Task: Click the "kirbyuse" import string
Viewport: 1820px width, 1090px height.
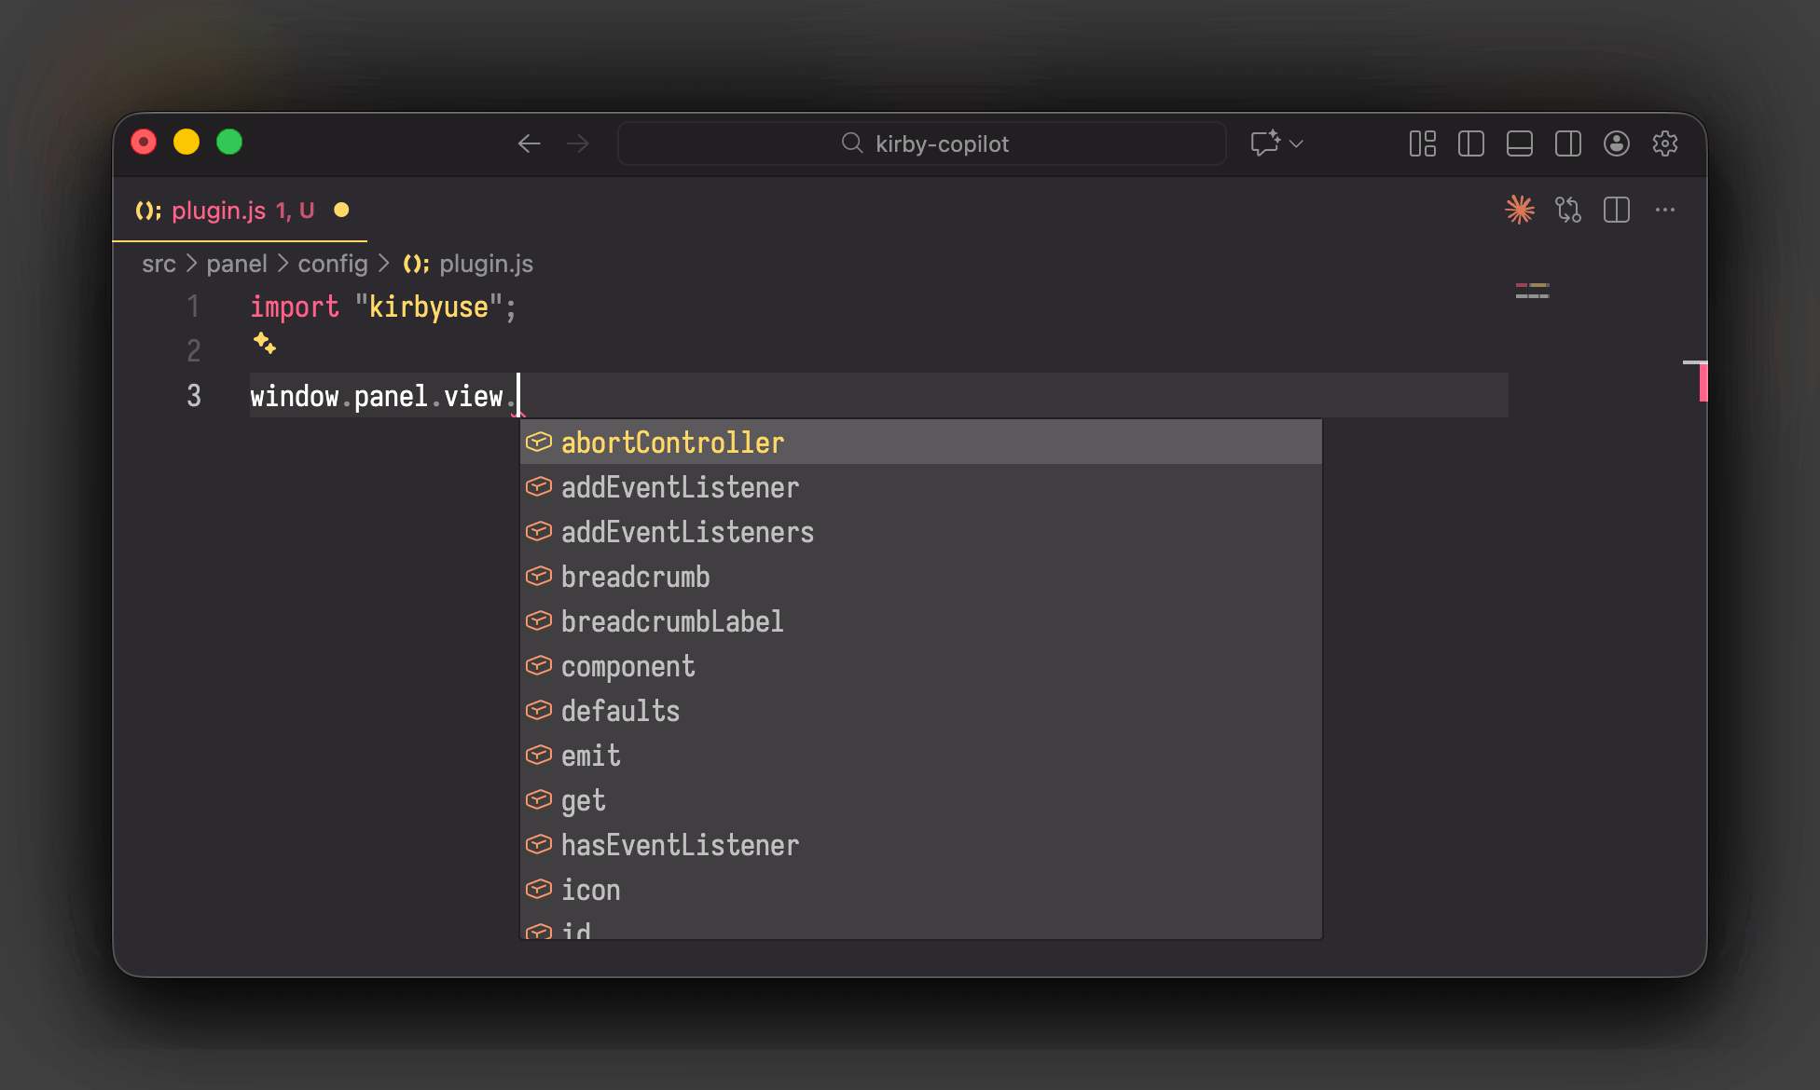Action: click(429, 307)
